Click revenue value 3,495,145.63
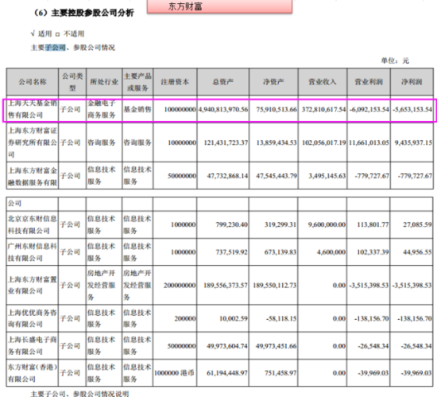The height and width of the screenshot is (397, 437). coord(327,176)
